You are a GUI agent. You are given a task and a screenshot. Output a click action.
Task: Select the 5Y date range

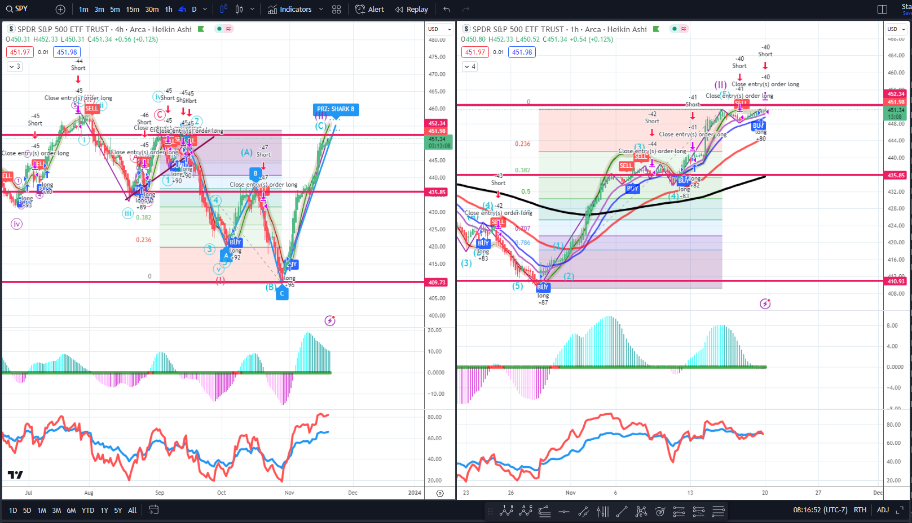point(118,511)
